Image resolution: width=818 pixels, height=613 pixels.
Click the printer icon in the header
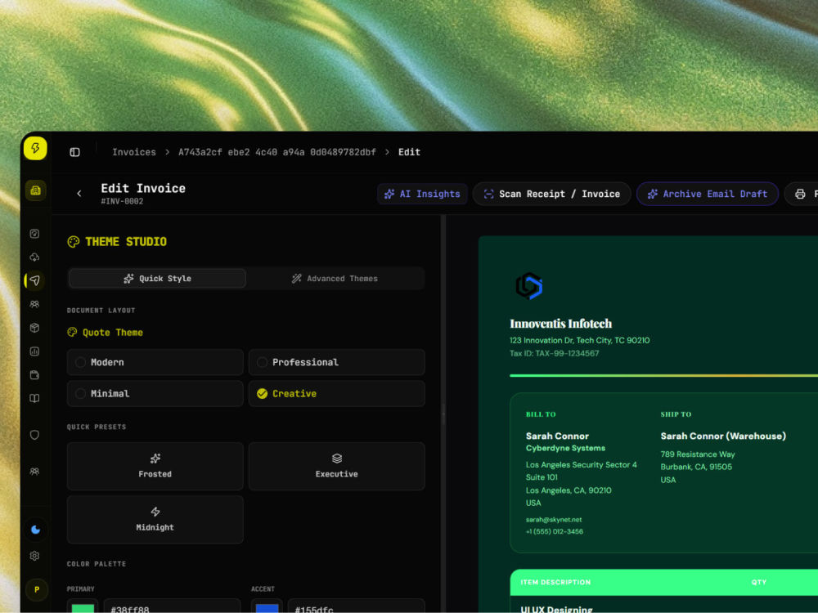click(800, 194)
